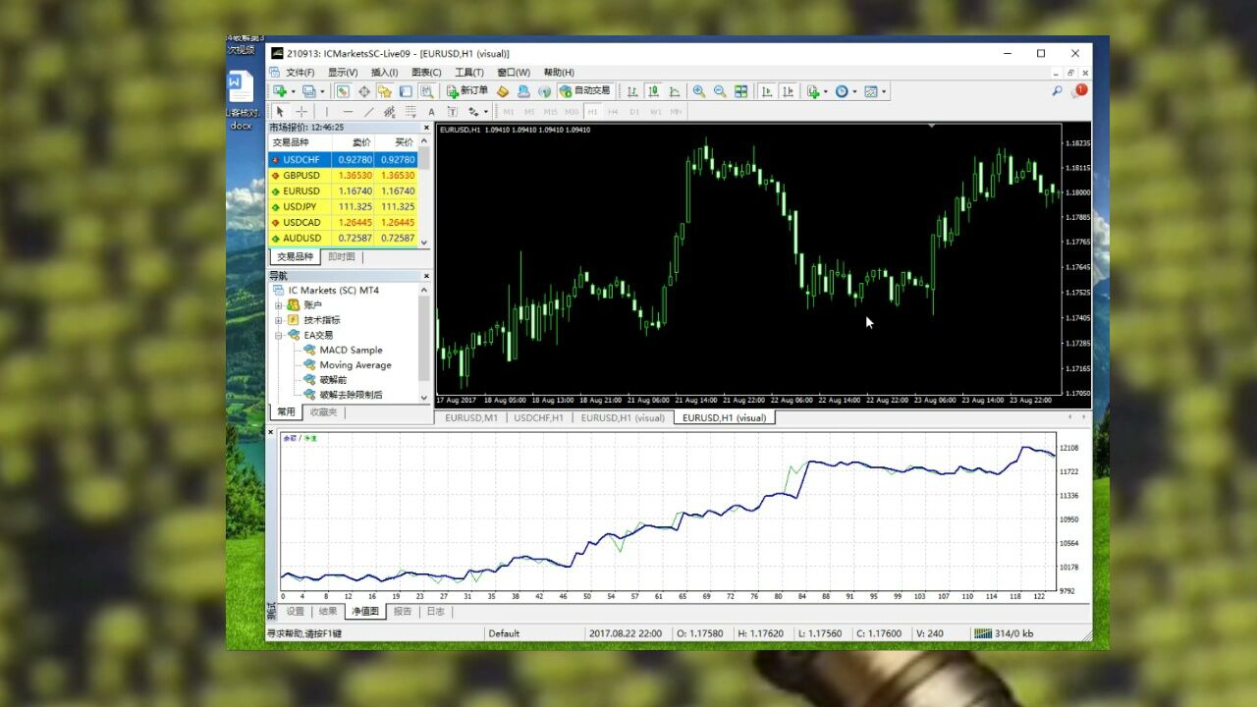Select the horizontal line drawing tool
1257x707 pixels.
click(347, 112)
